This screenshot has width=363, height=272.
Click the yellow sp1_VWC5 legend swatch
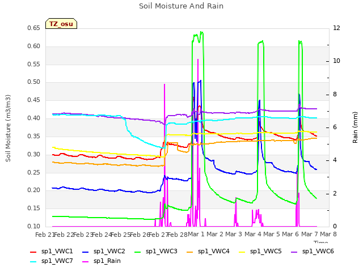pos(242,252)
